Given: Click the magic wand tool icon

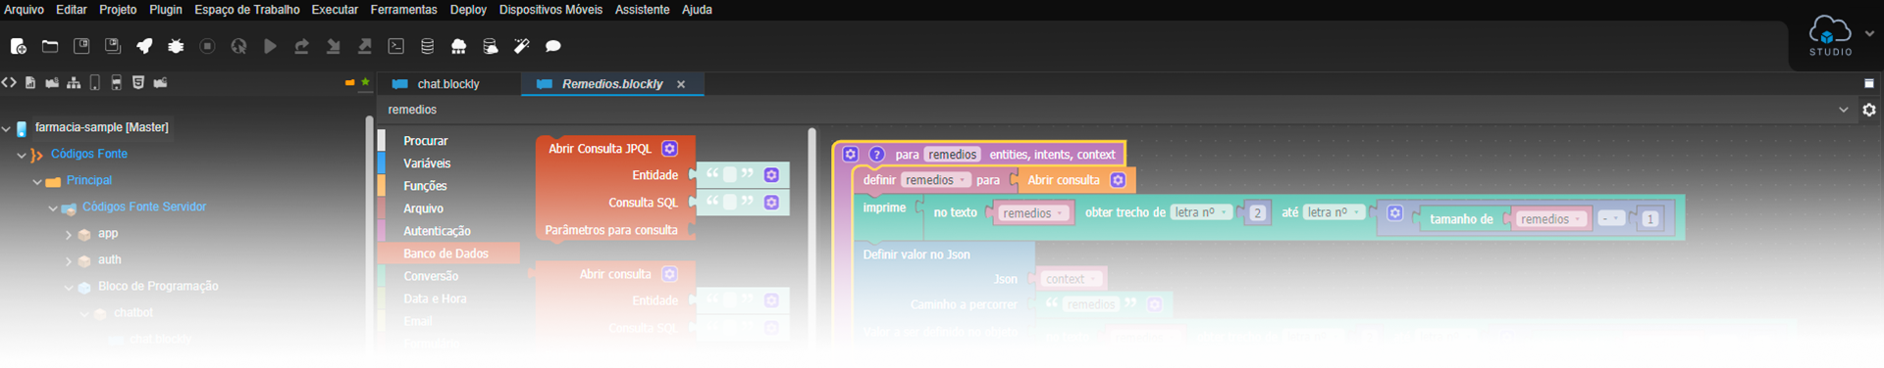Looking at the screenshot, I should click(x=521, y=46).
